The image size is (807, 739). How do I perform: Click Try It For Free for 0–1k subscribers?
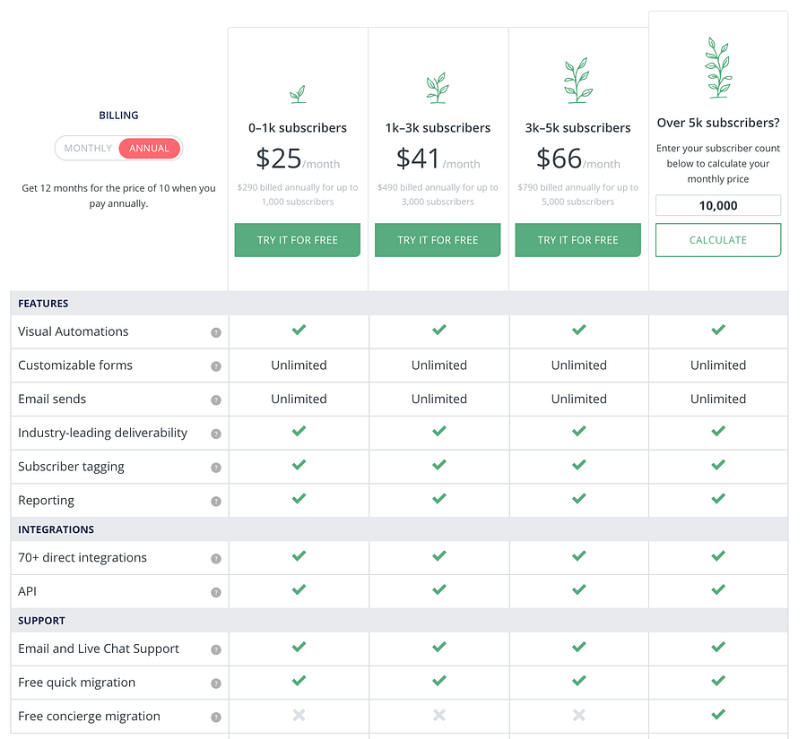click(x=298, y=240)
